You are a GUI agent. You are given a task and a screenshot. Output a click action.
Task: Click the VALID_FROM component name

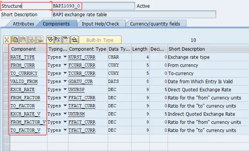[x=24, y=81]
